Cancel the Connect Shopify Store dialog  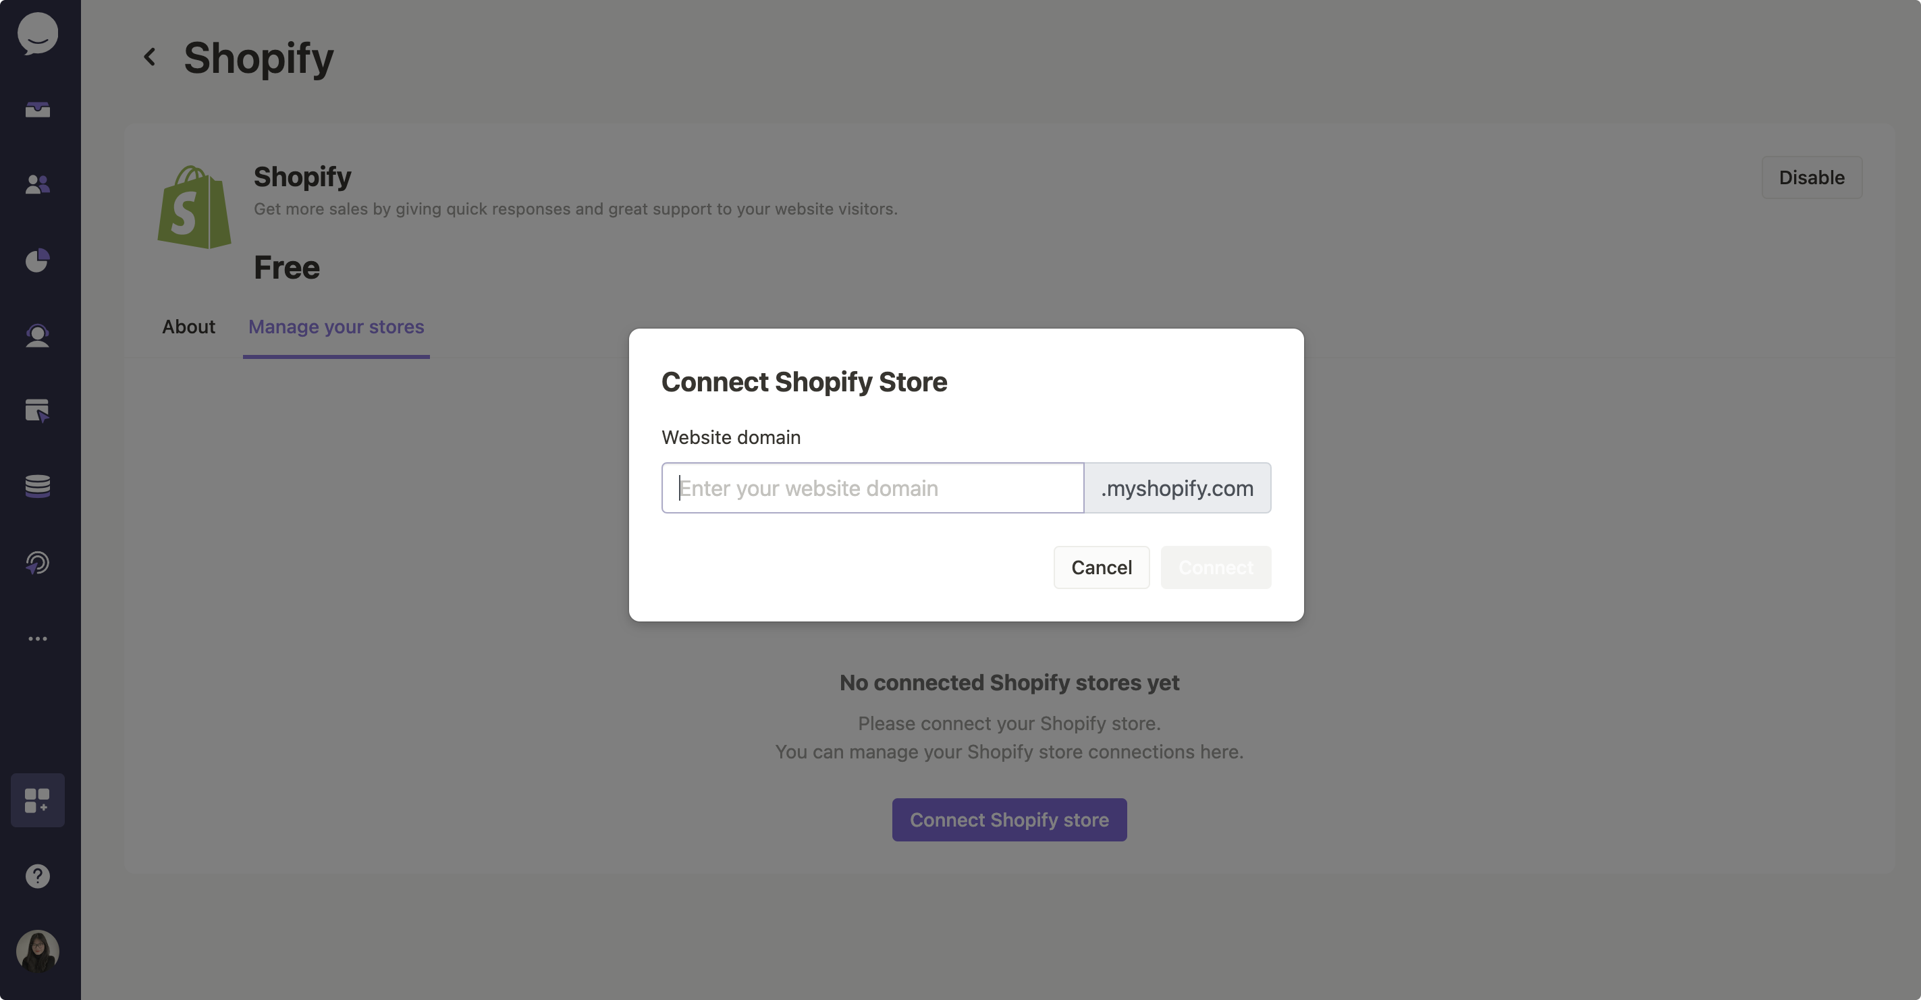click(x=1102, y=567)
